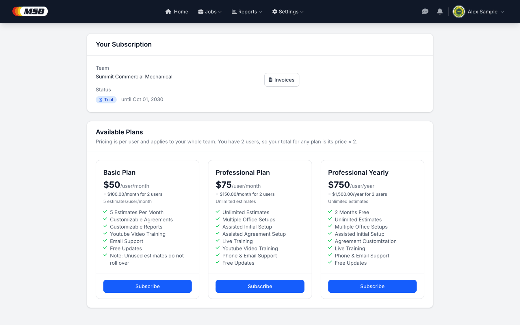Expand the Jobs dropdown chevron
The image size is (520, 325).
point(220,12)
